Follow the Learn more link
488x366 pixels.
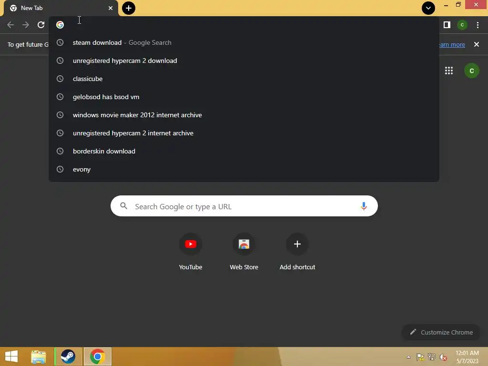[452, 44]
